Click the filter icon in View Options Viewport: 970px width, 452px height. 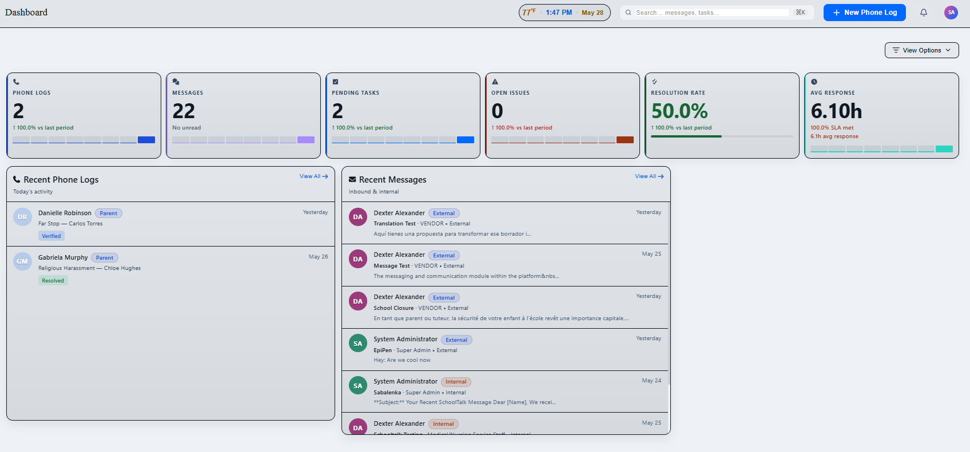tap(896, 50)
